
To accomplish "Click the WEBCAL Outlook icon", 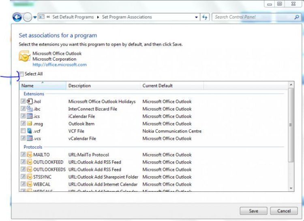I will pos(30,184).
